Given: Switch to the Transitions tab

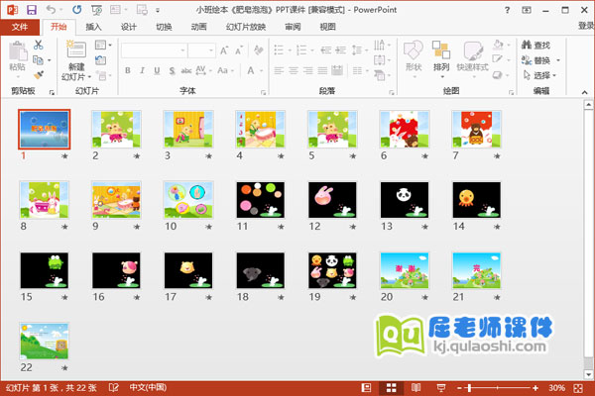Looking at the screenshot, I should [164, 27].
